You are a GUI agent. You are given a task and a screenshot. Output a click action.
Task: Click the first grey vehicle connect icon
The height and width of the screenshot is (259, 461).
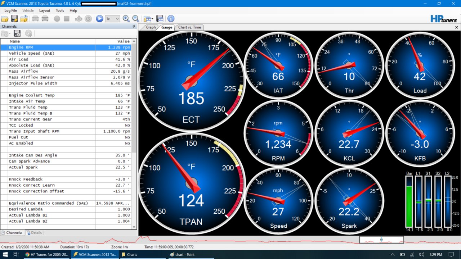(x=35, y=19)
